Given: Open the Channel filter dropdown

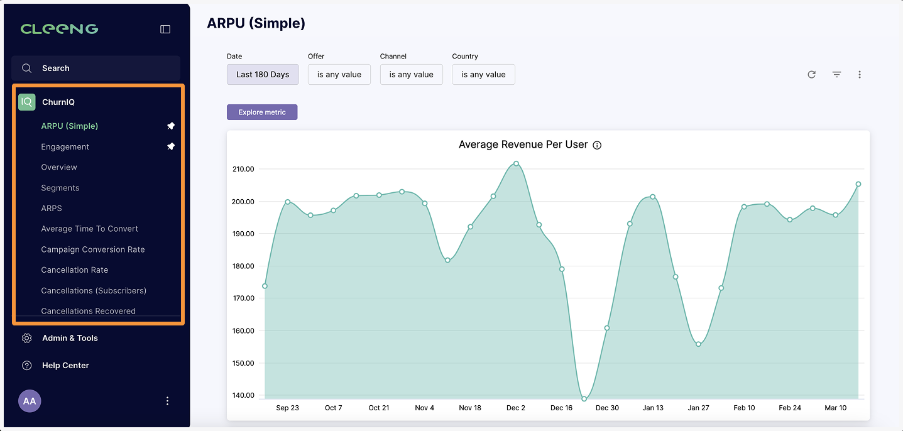Looking at the screenshot, I should pyautogui.click(x=411, y=74).
